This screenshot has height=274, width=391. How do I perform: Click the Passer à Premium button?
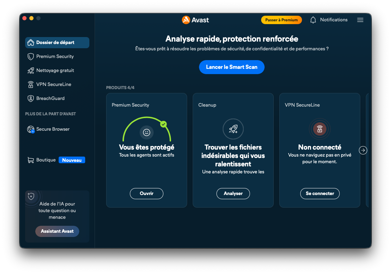[281, 20]
